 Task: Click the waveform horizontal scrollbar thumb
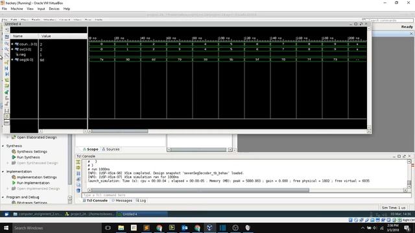point(120,131)
